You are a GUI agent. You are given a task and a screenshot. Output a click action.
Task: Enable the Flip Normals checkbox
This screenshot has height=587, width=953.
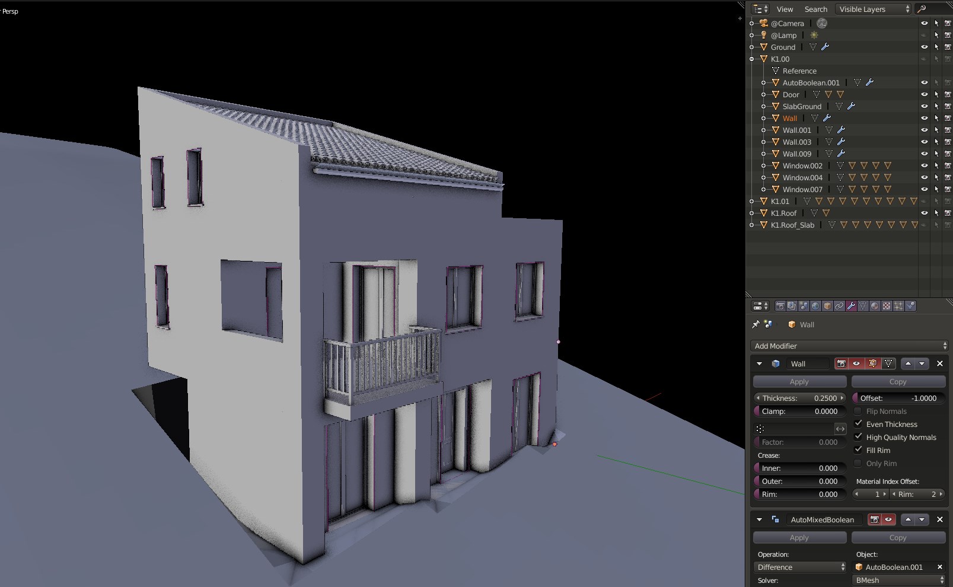[x=858, y=411]
